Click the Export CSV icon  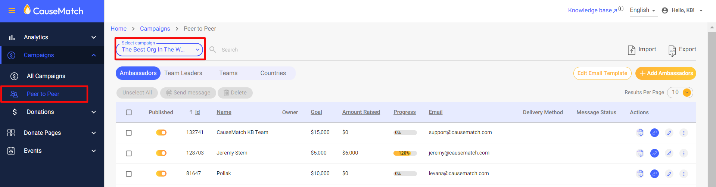pos(672,50)
